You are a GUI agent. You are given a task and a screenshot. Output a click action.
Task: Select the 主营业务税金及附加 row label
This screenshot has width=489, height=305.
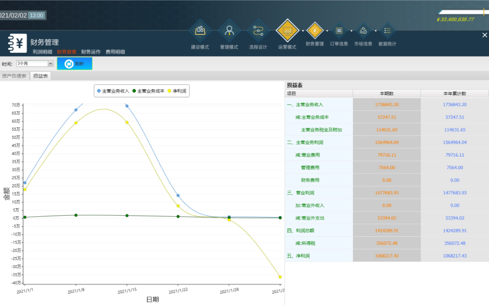(321, 130)
